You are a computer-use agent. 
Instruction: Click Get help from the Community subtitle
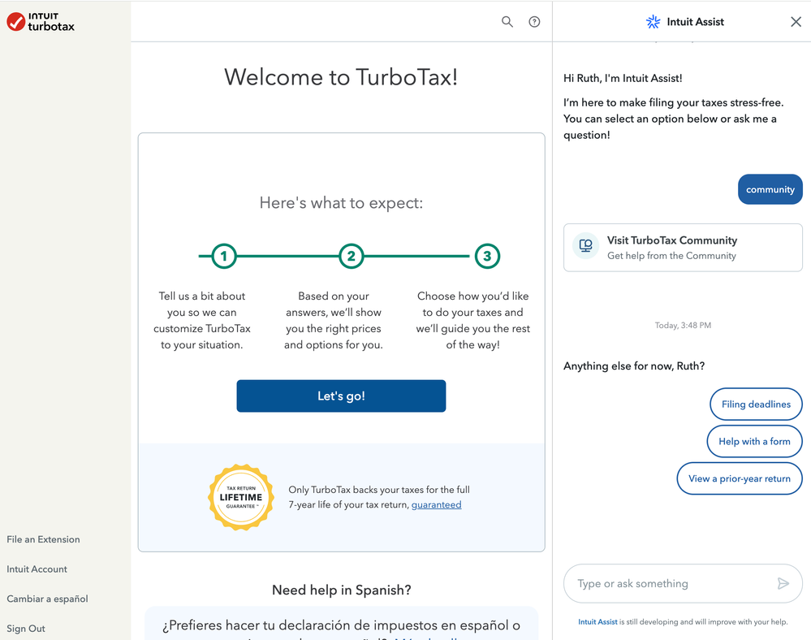click(671, 256)
